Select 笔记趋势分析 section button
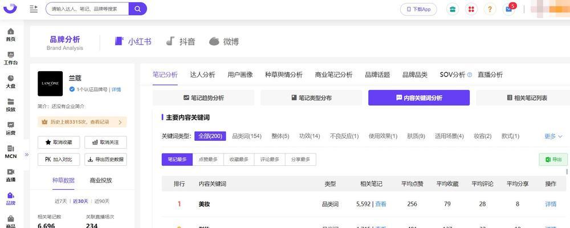570x228 pixels. [x=203, y=98]
